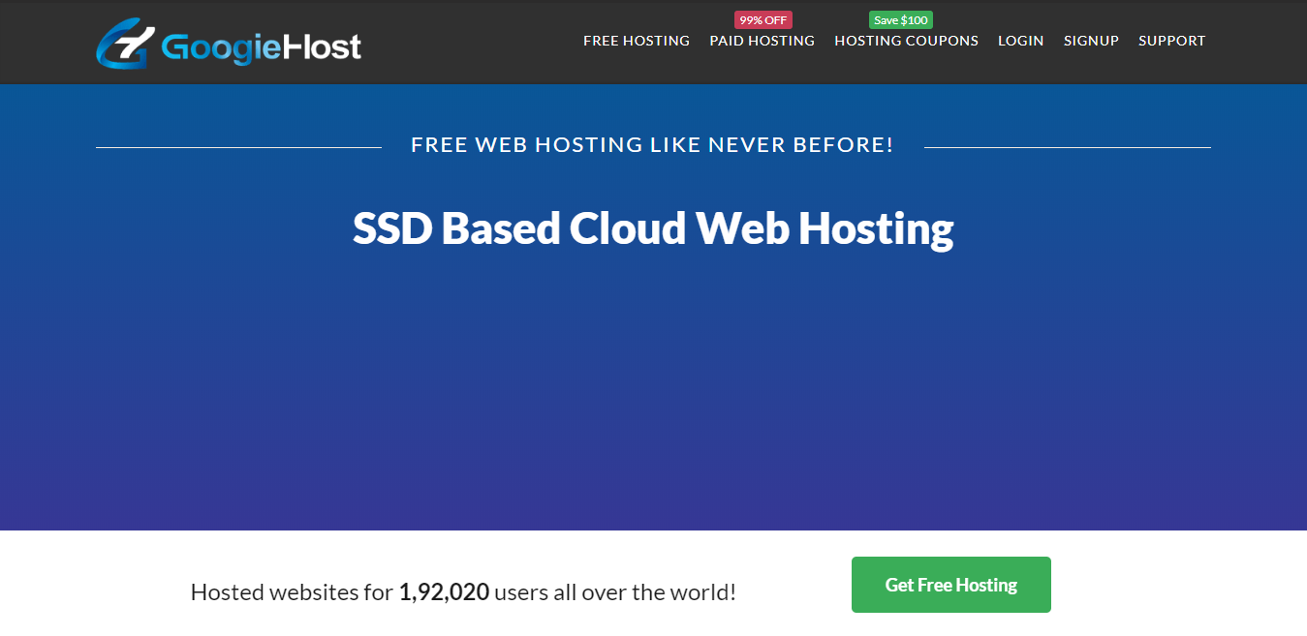Viewport: 1307px width, 636px height.
Task: Click the GoogieHost wordmark text
Action: pos(261,46)
